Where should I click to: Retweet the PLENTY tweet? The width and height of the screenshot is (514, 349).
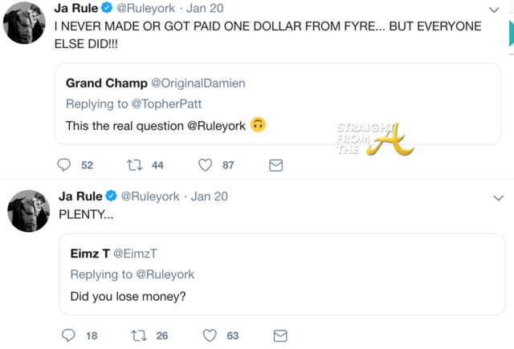pyautogui.click(x=137, y=335)
